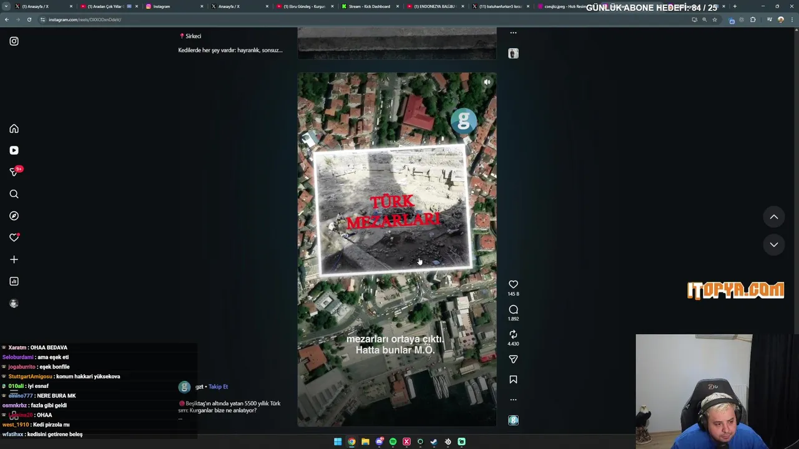Viewport: 799px width, 449px height.
Task: Open the gzt username link
Action: tap(199, 387)
